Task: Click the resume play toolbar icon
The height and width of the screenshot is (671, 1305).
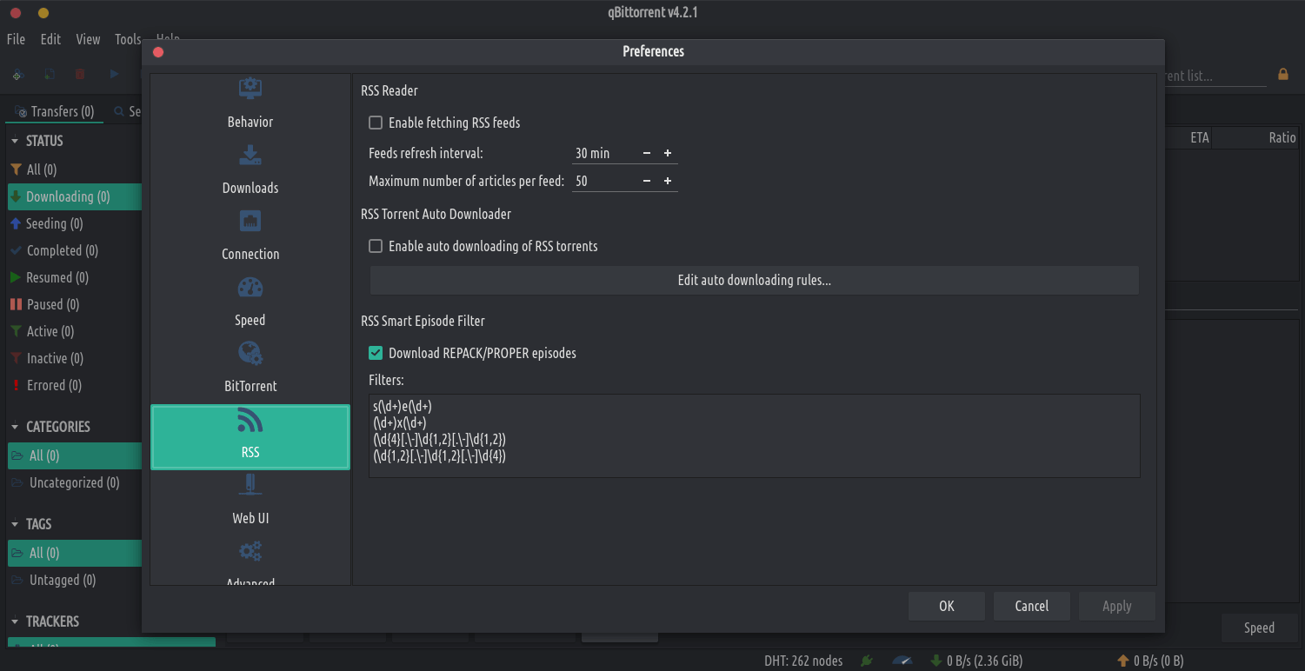Action: 114,75
